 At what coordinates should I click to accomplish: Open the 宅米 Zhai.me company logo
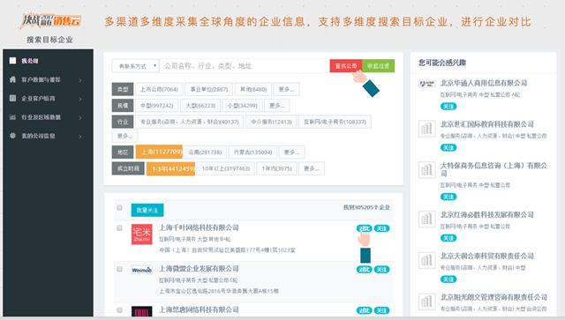coord(141,234)
